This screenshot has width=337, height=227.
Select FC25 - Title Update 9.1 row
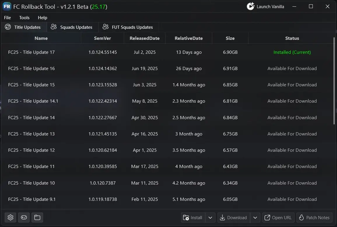(x=167, y=199)
